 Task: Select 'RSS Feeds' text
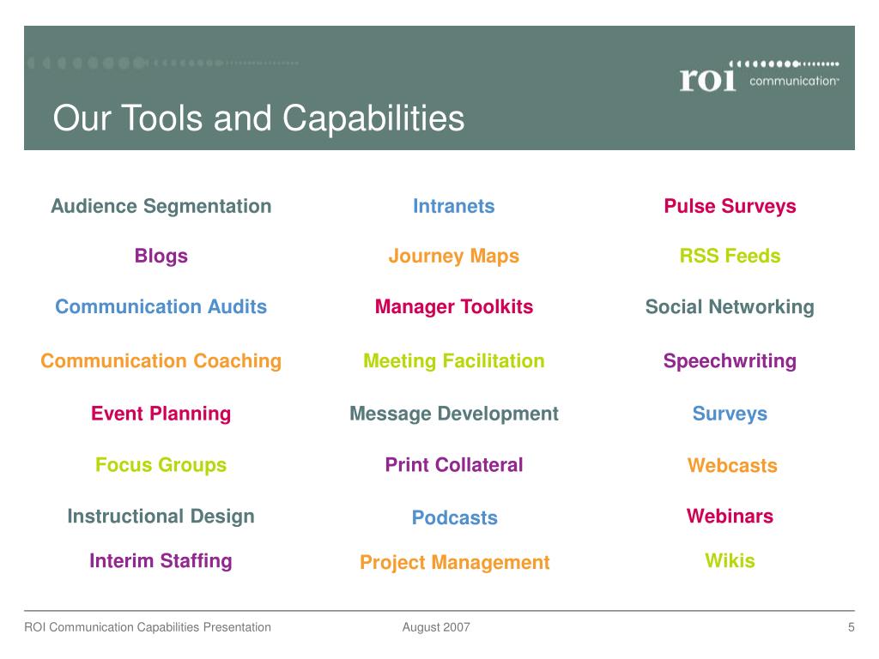pos(730,256)
